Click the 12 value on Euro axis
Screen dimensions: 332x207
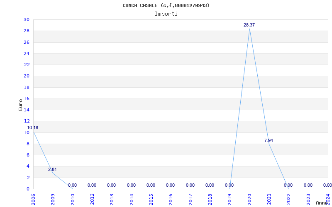coord(27,121)
